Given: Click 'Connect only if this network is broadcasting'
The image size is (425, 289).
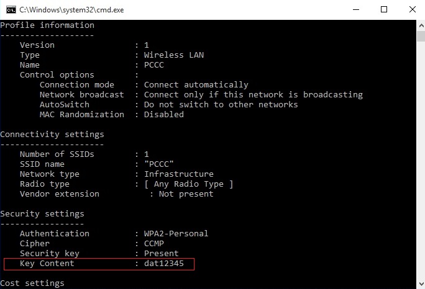Looking at the screenshot, I should 253,95.
